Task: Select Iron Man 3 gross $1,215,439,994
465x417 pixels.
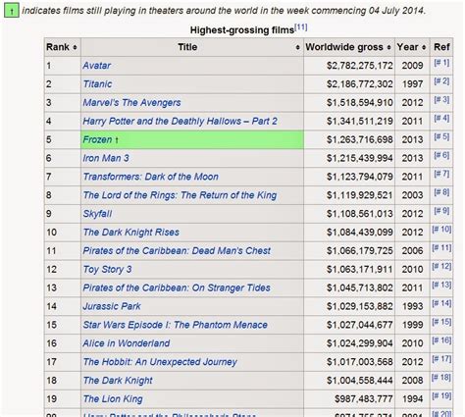Action: coord(360,158)
